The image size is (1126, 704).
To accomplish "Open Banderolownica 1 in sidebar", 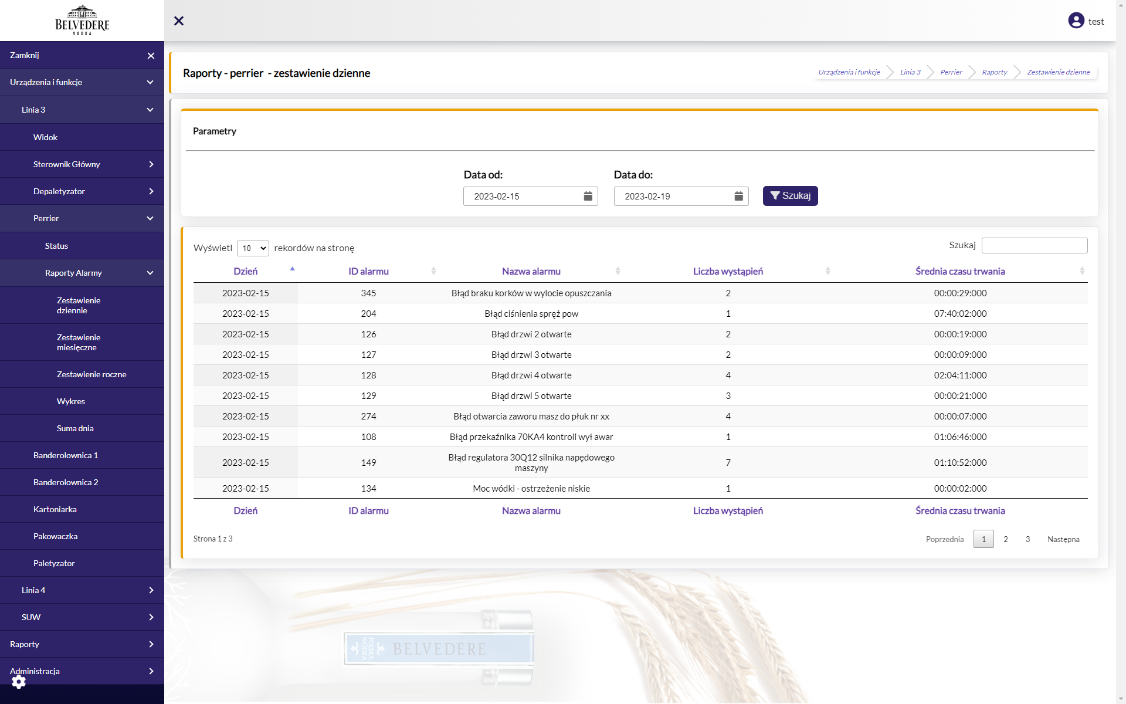I will (82, 455).
